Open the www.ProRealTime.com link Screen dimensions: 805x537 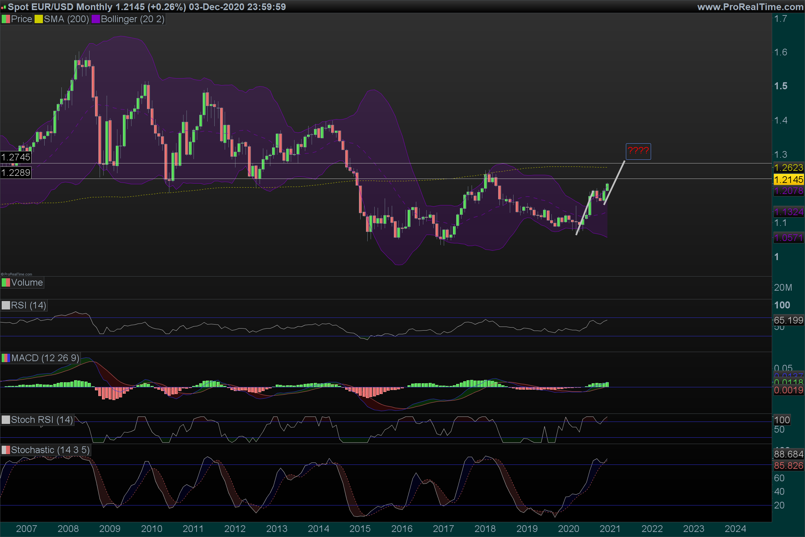(x=750, y=7)
